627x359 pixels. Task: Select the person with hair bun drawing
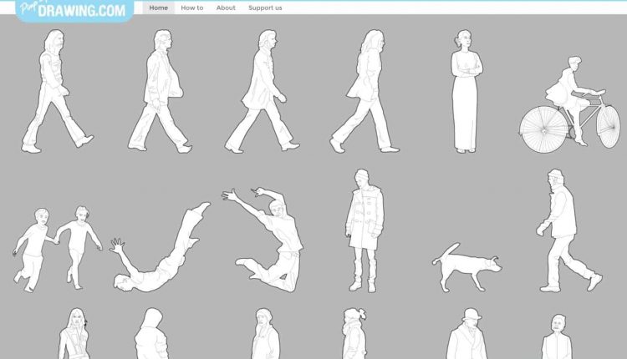[353, 336]
